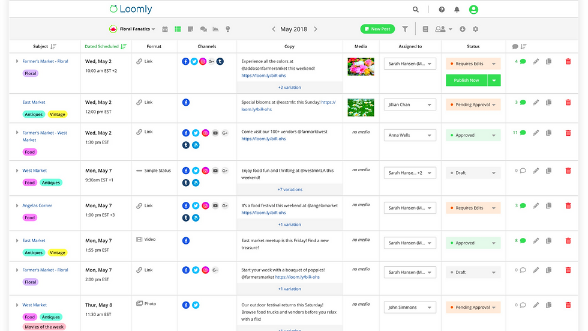
Task: Open the collaborators people dropdown
Action: click(x=443, y=29)
